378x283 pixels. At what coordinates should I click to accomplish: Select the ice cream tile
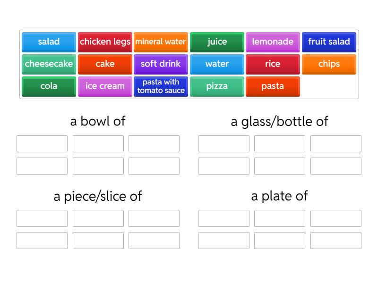point(105,86)
